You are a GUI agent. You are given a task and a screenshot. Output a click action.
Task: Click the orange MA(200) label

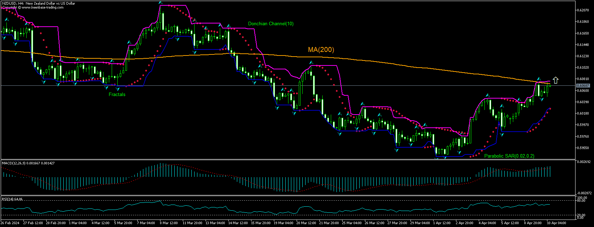[321, 50]
